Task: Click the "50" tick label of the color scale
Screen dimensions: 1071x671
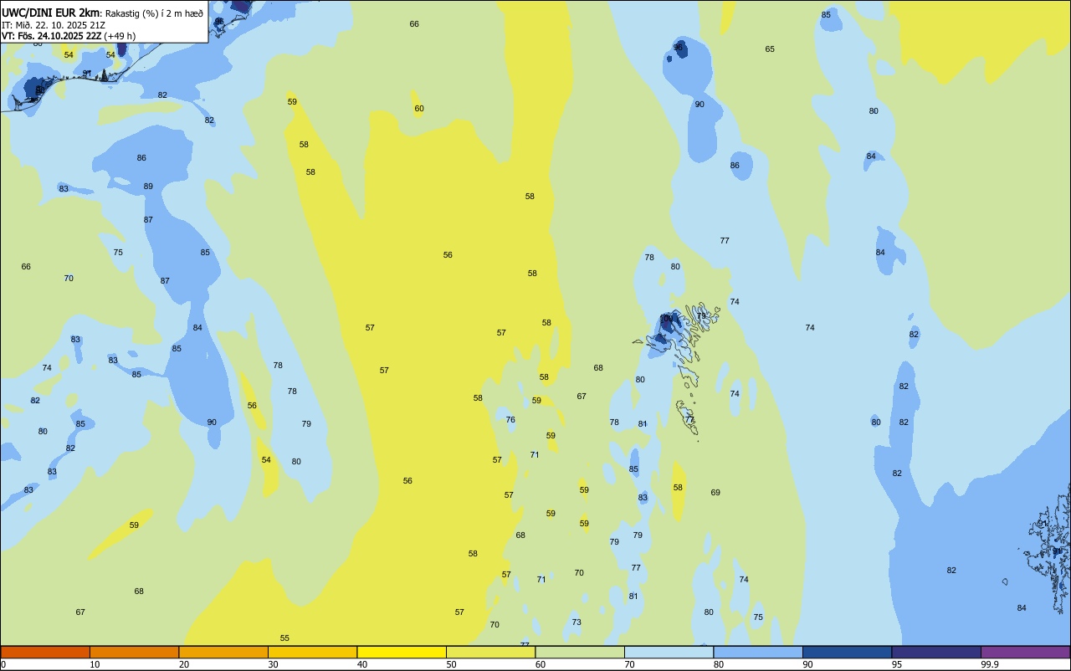Action: click(451, 664)
